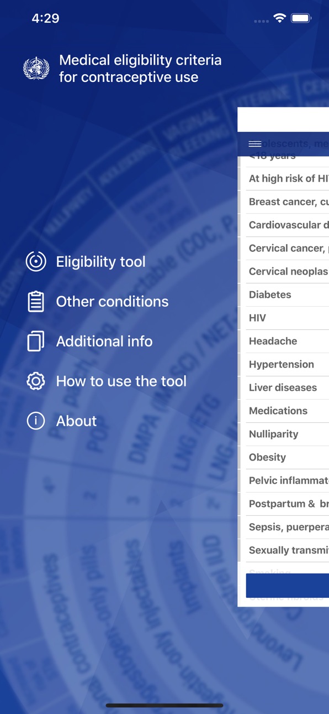
Task: Close the side menu via hamburger icon
Action: tap(255, 144)
